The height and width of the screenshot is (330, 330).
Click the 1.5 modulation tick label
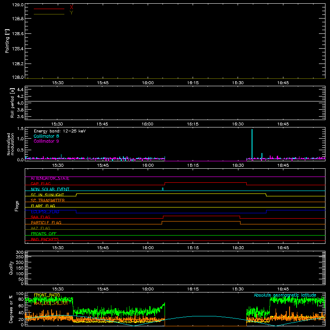click(x=20, y=129)
